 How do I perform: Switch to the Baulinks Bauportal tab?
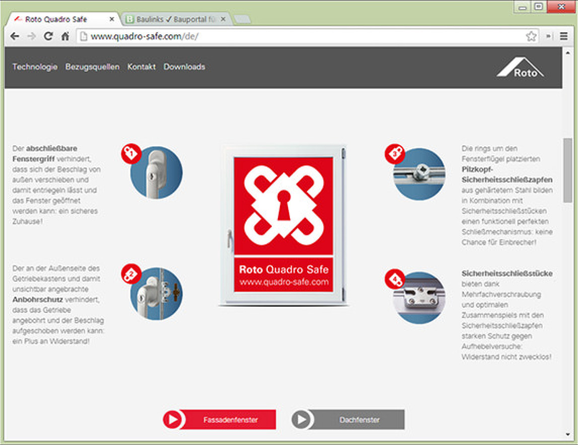click(x=176, y=19)
